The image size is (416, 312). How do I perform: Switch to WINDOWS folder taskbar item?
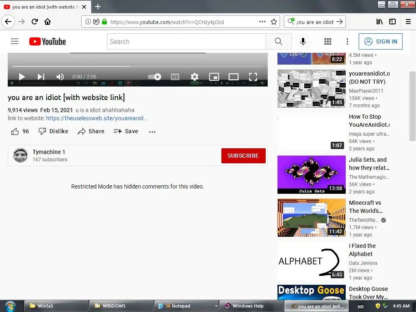click(121, 306)
